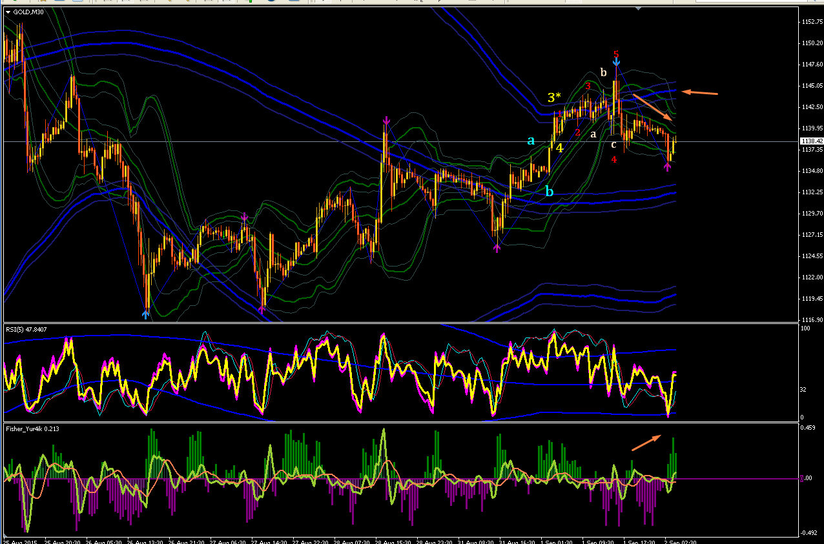Click the 1152.75 price on the axis
The width and height of the screenshot is (824, 544).
tap(811, 22)
